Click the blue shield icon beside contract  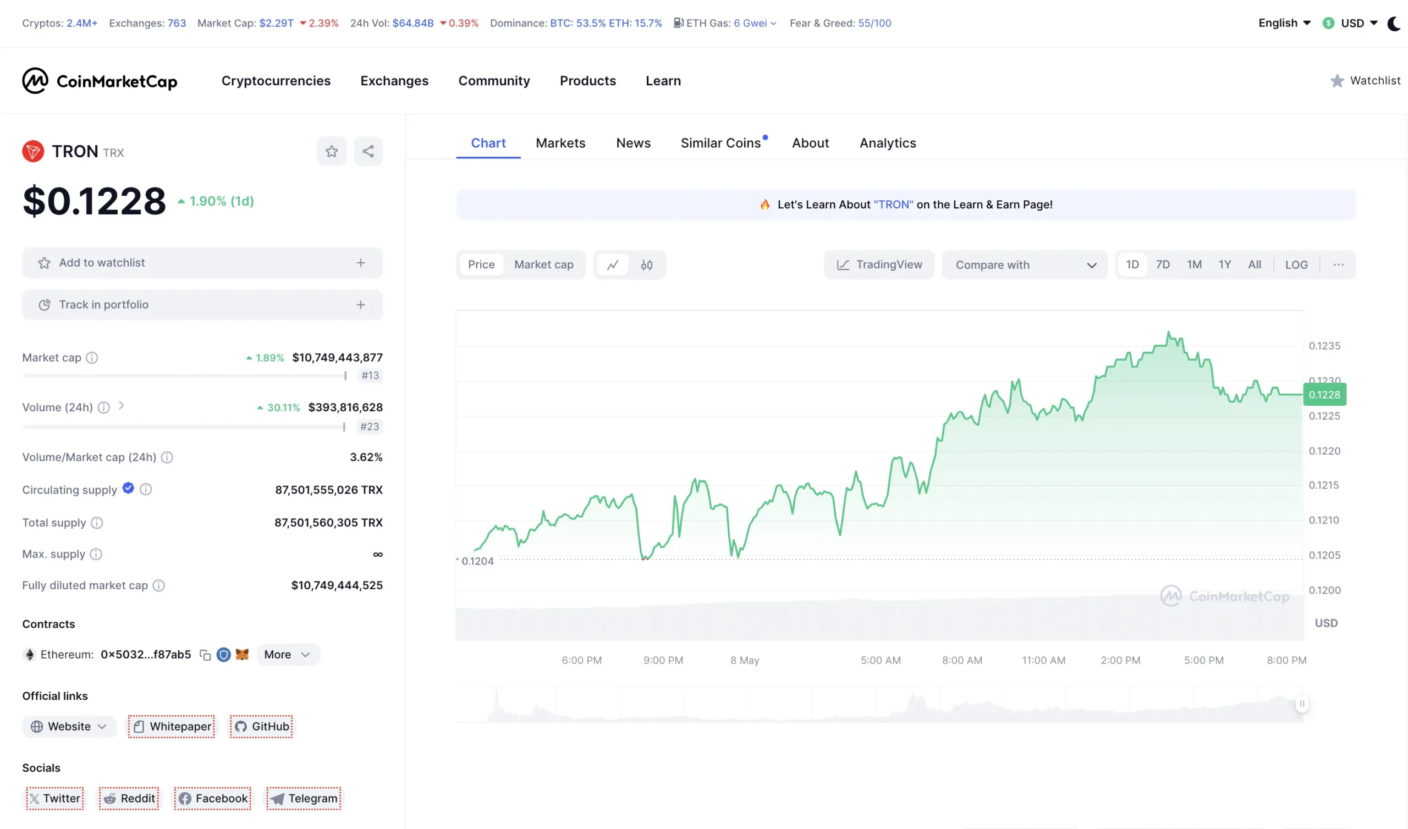[x=223, y=655]
